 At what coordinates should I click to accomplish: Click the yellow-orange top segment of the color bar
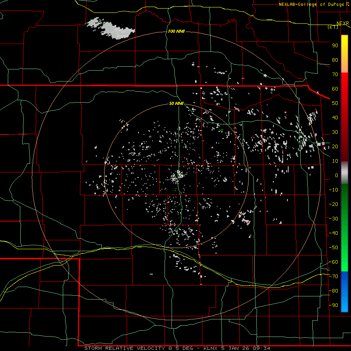point(344,54)
